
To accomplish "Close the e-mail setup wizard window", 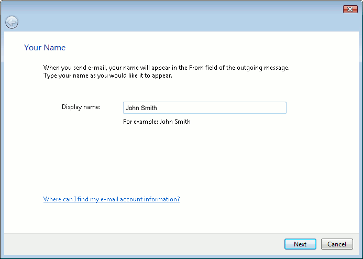I will point(350,9).
